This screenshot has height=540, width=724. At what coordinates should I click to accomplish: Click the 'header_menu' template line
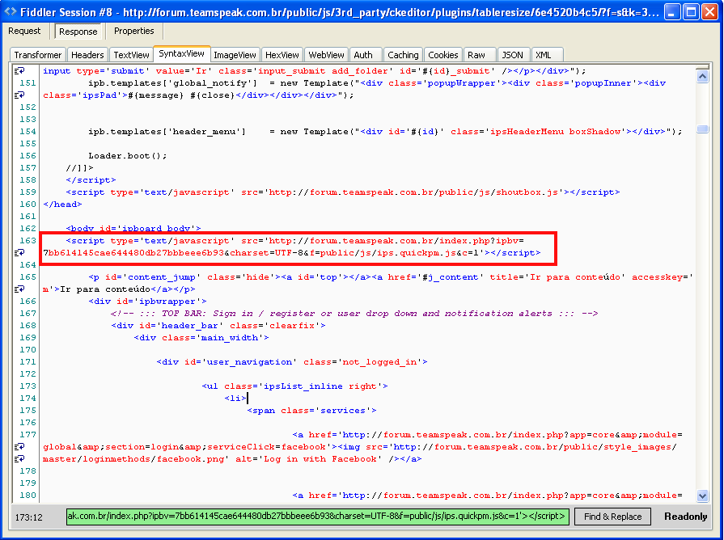385,132
